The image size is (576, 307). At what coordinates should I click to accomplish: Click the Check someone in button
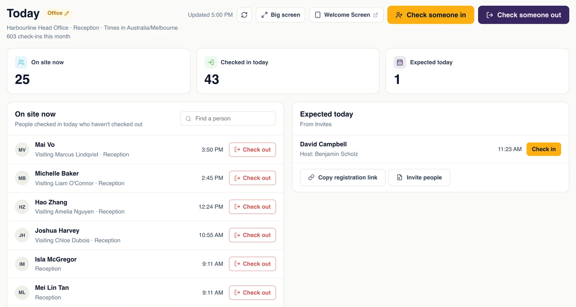coord(431,15)
